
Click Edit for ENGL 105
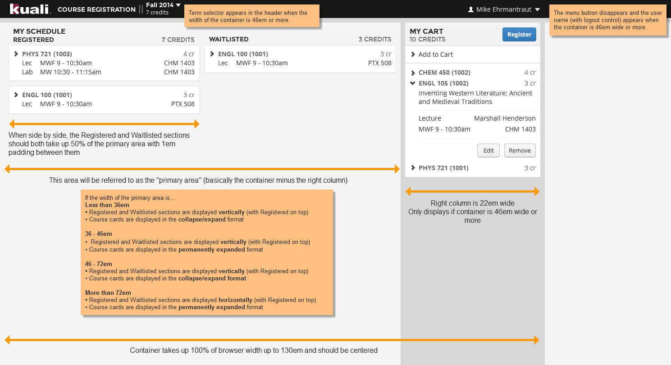(488, 151)
